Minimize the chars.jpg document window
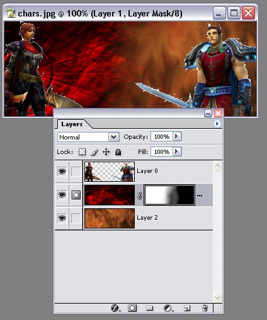The height and width of the screenshot is (320, 267). (219, 13)
